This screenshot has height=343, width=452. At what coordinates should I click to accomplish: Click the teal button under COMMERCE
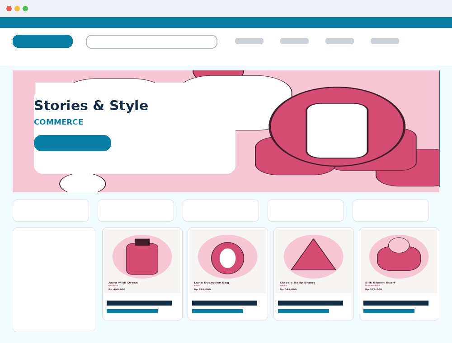click(x=72, y=143)
